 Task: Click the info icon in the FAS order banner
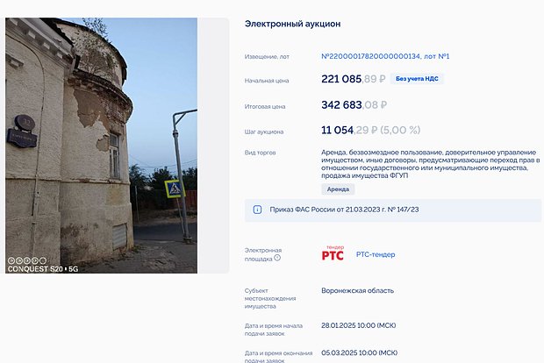257,210
